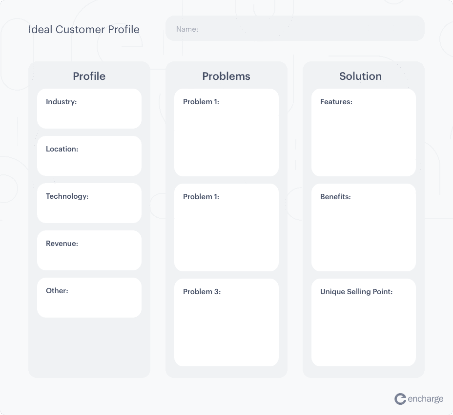453x415 pixels.
Task: Click the Profile column heading
Action: click(x=89, y=76)
